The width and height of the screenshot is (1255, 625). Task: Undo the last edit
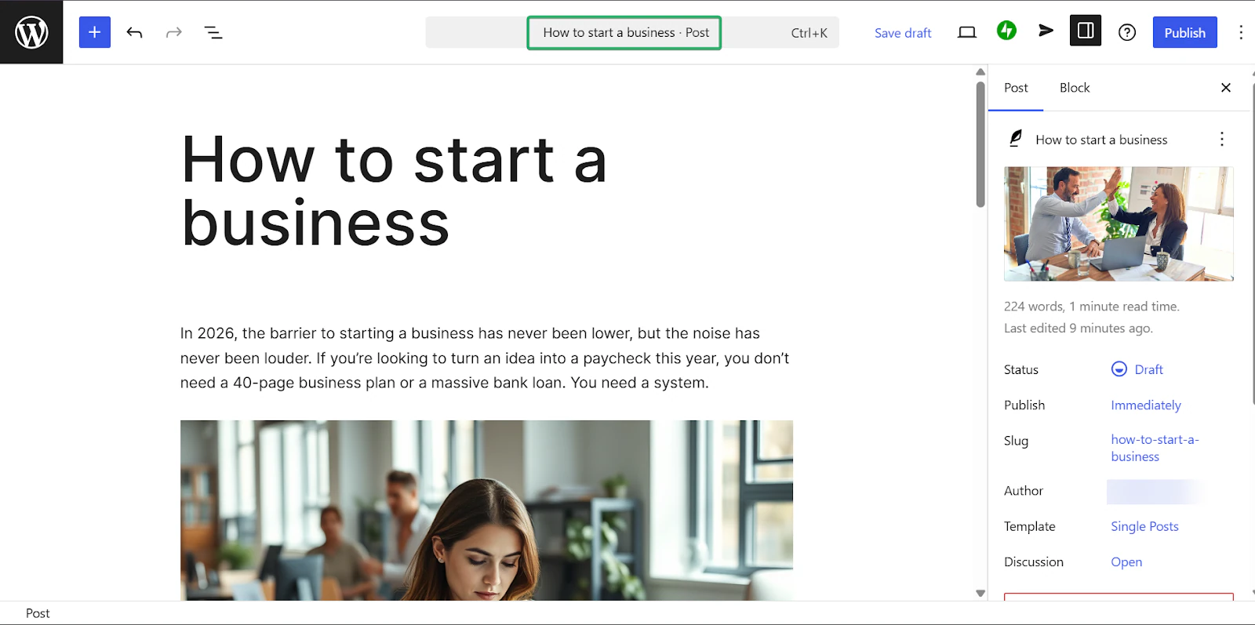pos(134,32)
